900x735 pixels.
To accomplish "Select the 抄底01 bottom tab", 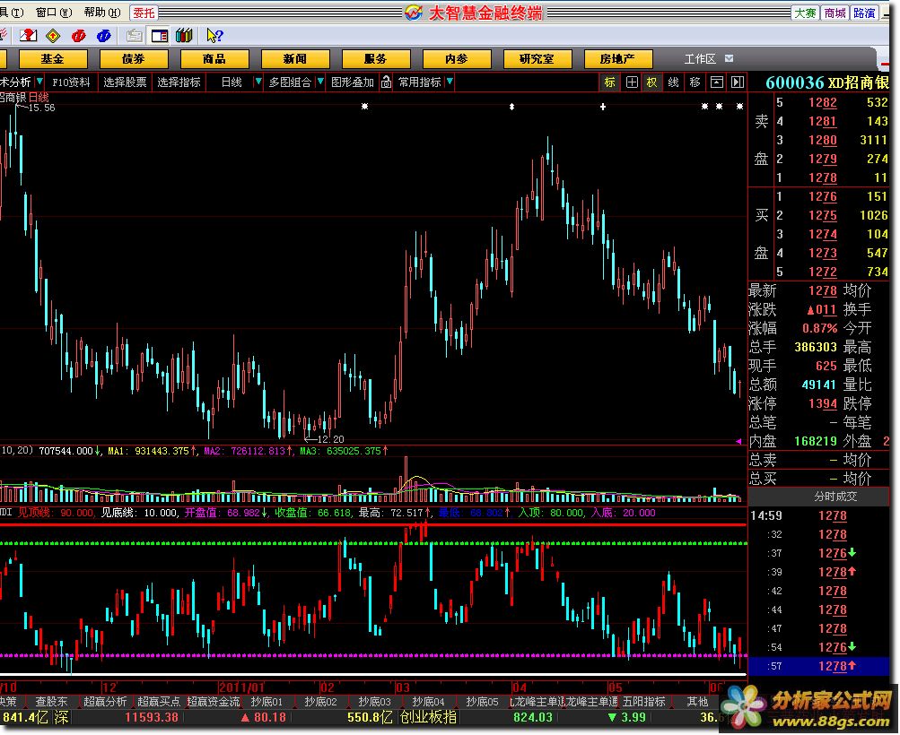I will coord(267,701).
